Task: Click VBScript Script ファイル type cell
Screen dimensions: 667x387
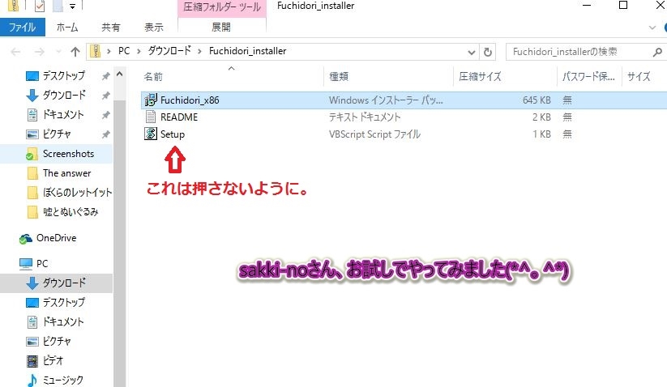Action: click(x=374, y=134)
